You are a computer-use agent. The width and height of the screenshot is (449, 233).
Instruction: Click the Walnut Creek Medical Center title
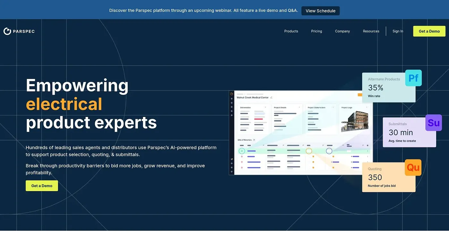(x=252, y=97)
